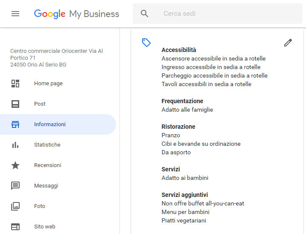Click the Informazioni storefront icon
This screenshot has height=234, width=306.
15,124
